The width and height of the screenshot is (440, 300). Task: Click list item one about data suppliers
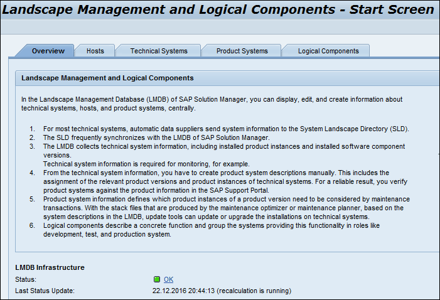click(226, 129)
